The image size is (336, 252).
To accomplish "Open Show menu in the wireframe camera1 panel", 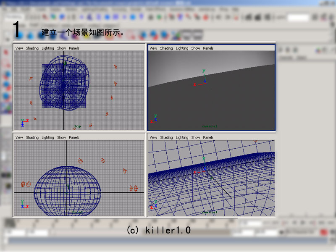I will (196, 138).
